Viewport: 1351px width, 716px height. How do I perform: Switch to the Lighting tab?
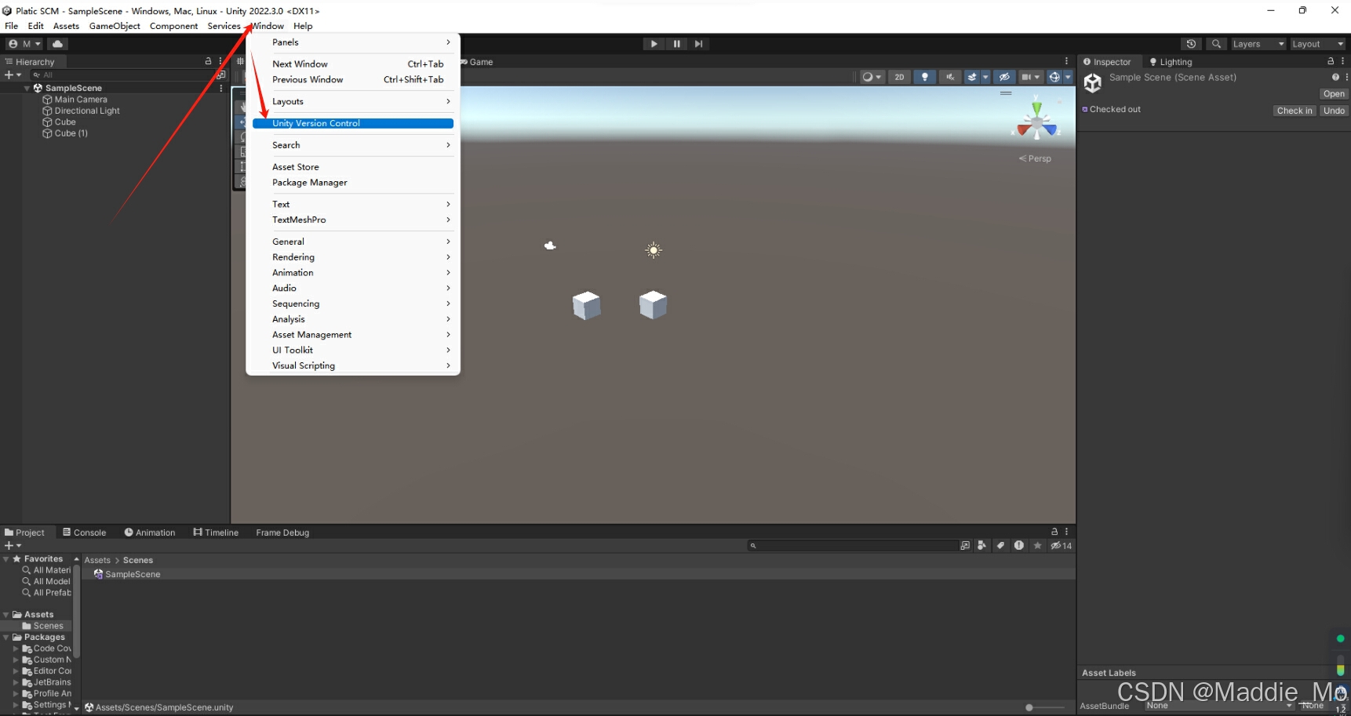(x=1171, y=62)
